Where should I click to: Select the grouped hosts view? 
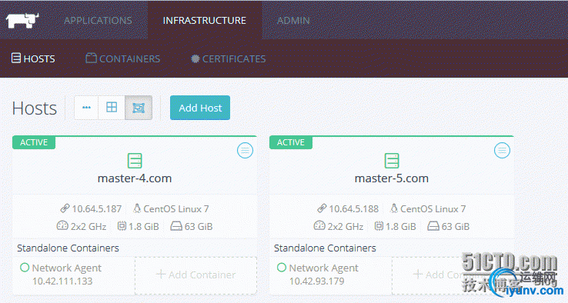click(139, 108)
